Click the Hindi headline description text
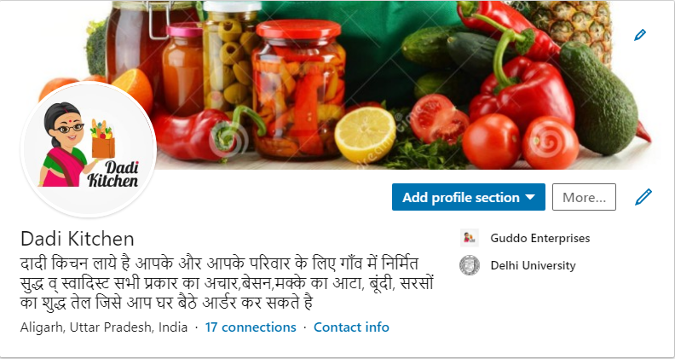Viewport: 675px width, 359px height. pos(227,283)
